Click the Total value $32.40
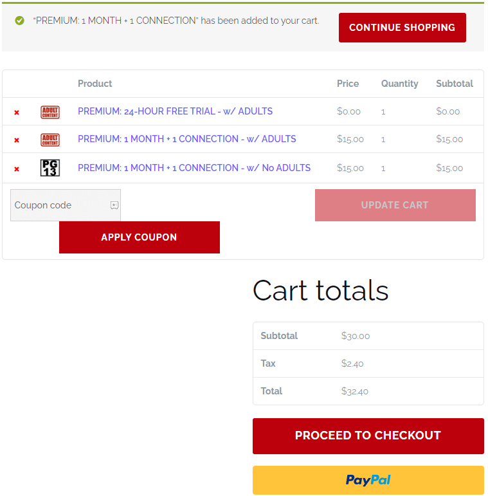 pos(355,391)
